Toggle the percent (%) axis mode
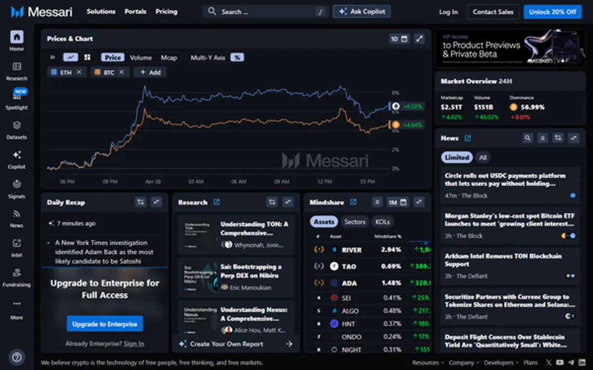Viewport: 593px width, 370px height. tap(237, 57)
